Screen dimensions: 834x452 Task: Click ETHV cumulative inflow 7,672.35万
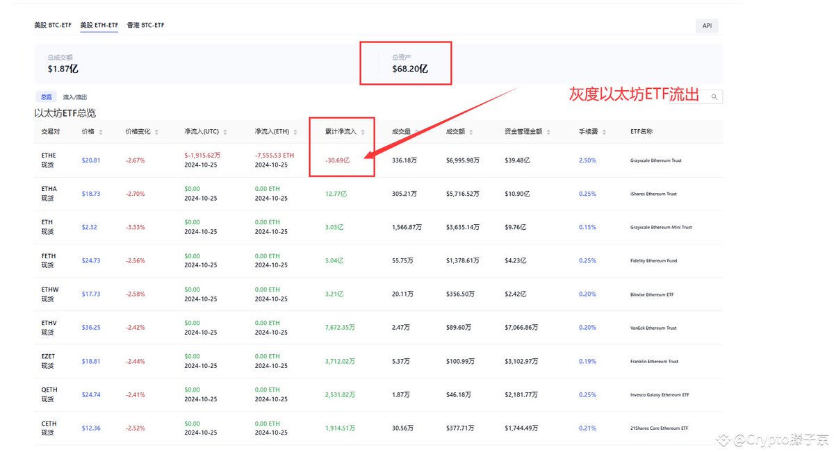(340, 328)
